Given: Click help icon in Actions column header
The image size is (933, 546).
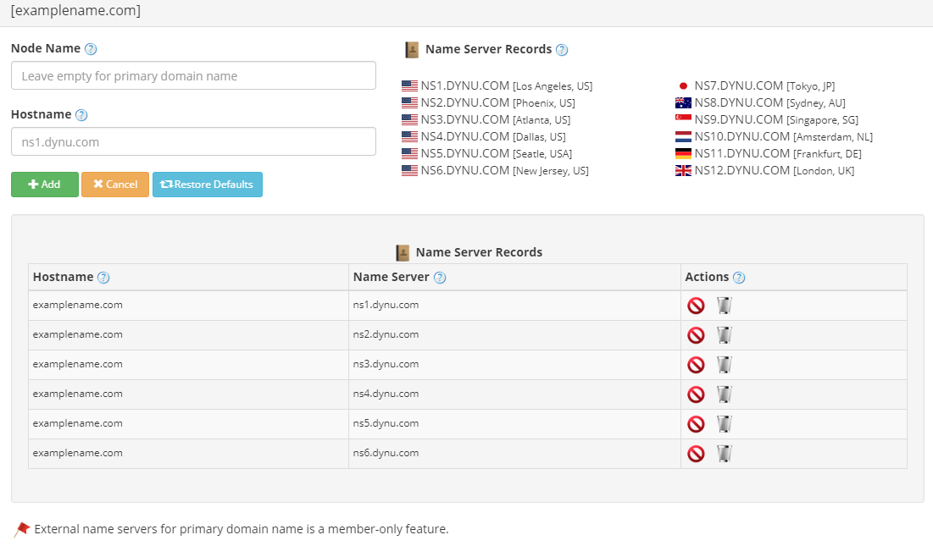Looking at the screenshot, I should pyautogui.click(x=739, y=278).
